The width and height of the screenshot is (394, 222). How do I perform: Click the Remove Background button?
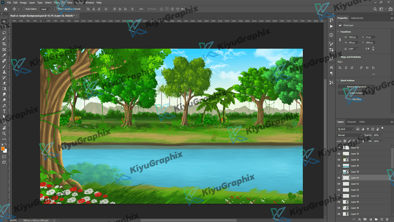click(x=356, y=87)
